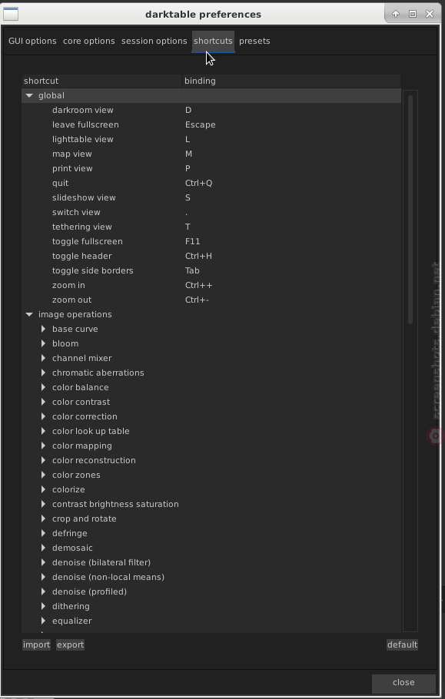The height and width of the screenshot is (699, 445).
Task: Collapse the global shortcuts group
Action: [x=29, y=95]
